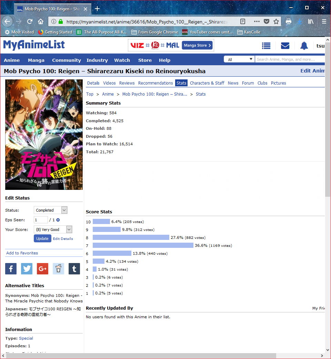Screen dimensions: 331x359
Task: Open the Community navigation menu
Action: click(67, 60)
